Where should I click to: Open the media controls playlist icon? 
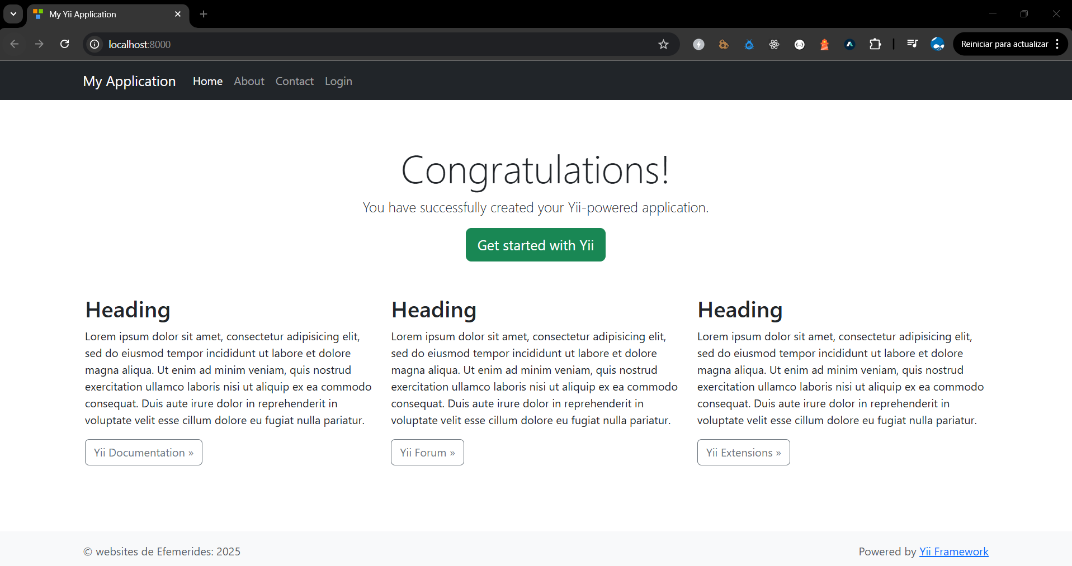912,44
